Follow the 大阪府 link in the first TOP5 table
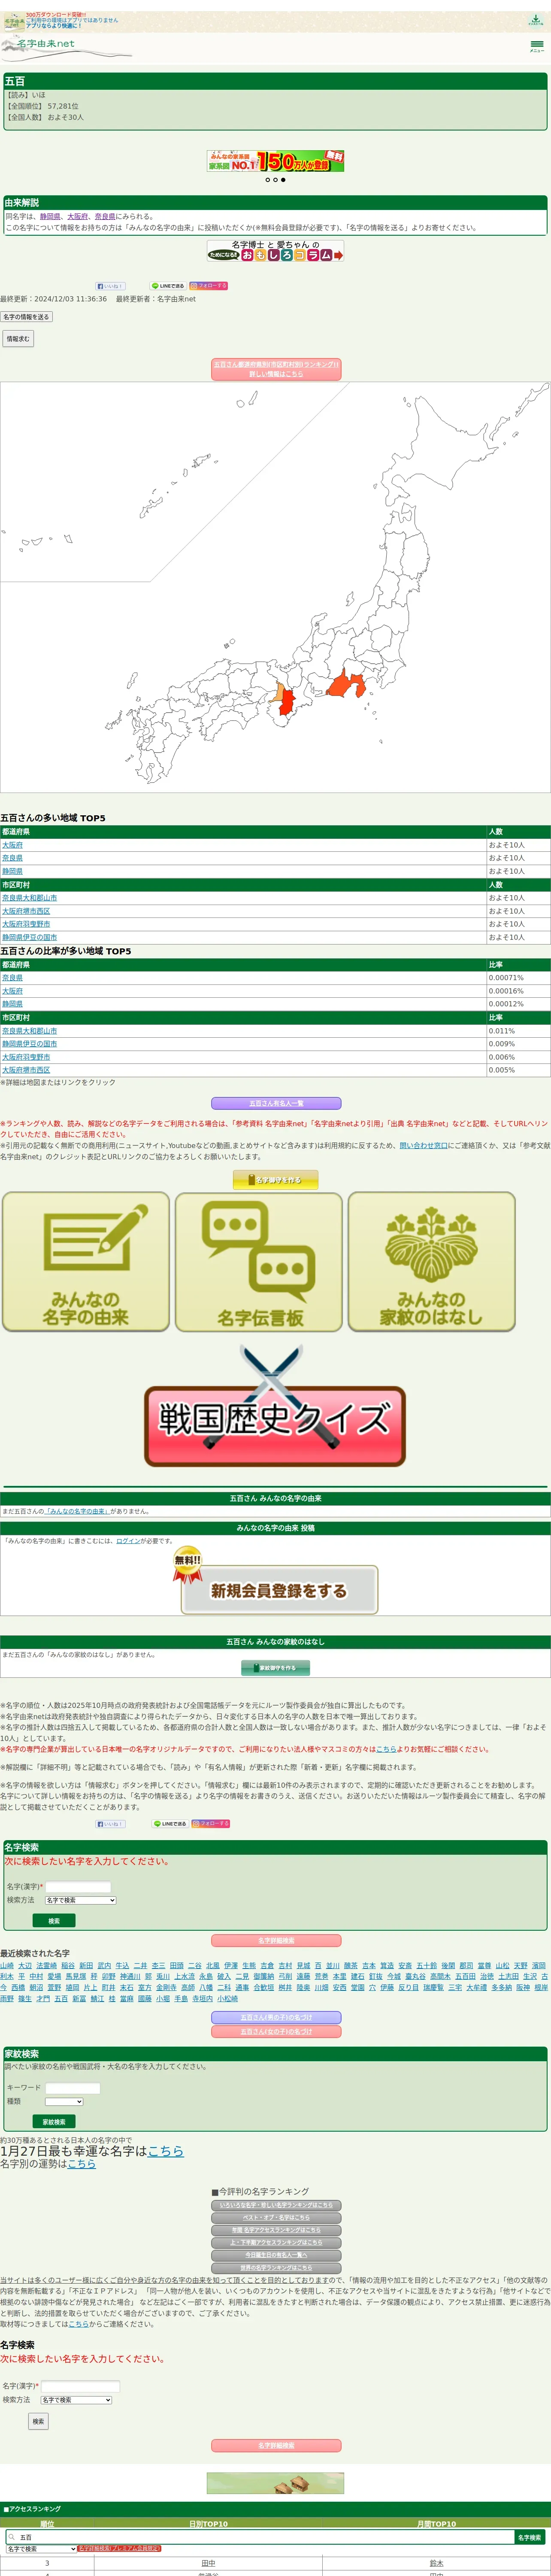Image resolution: width=551 pixels, height=2576 pixels. point(12,845)
